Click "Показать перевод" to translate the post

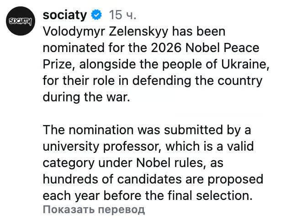(x=94, y=210)
